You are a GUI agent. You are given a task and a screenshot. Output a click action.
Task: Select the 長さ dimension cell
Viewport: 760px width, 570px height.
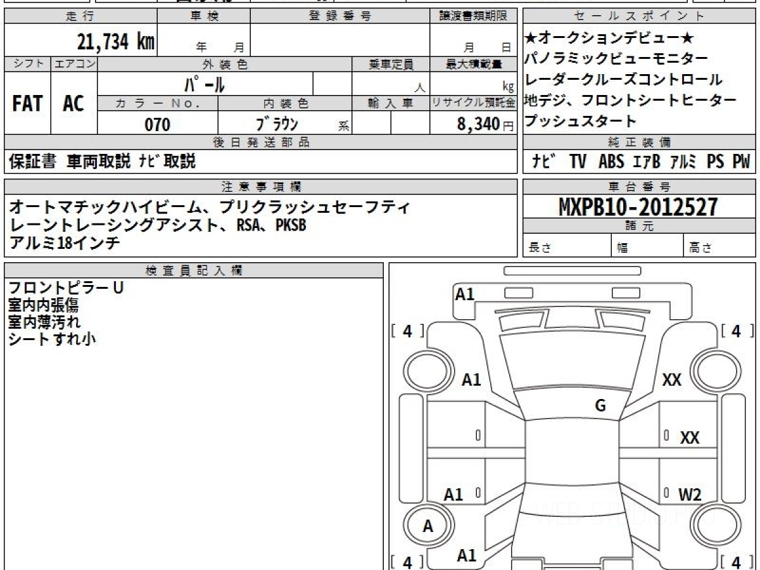pos(567,246)
